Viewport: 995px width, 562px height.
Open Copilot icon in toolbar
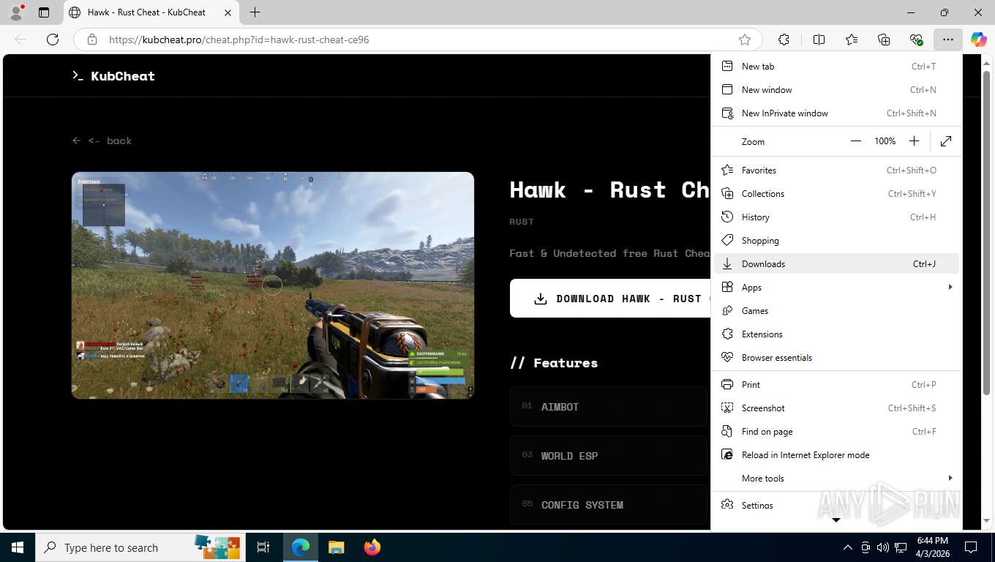click(x=978, y=40)
